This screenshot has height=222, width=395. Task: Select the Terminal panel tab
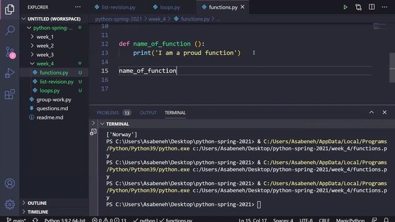175,112
